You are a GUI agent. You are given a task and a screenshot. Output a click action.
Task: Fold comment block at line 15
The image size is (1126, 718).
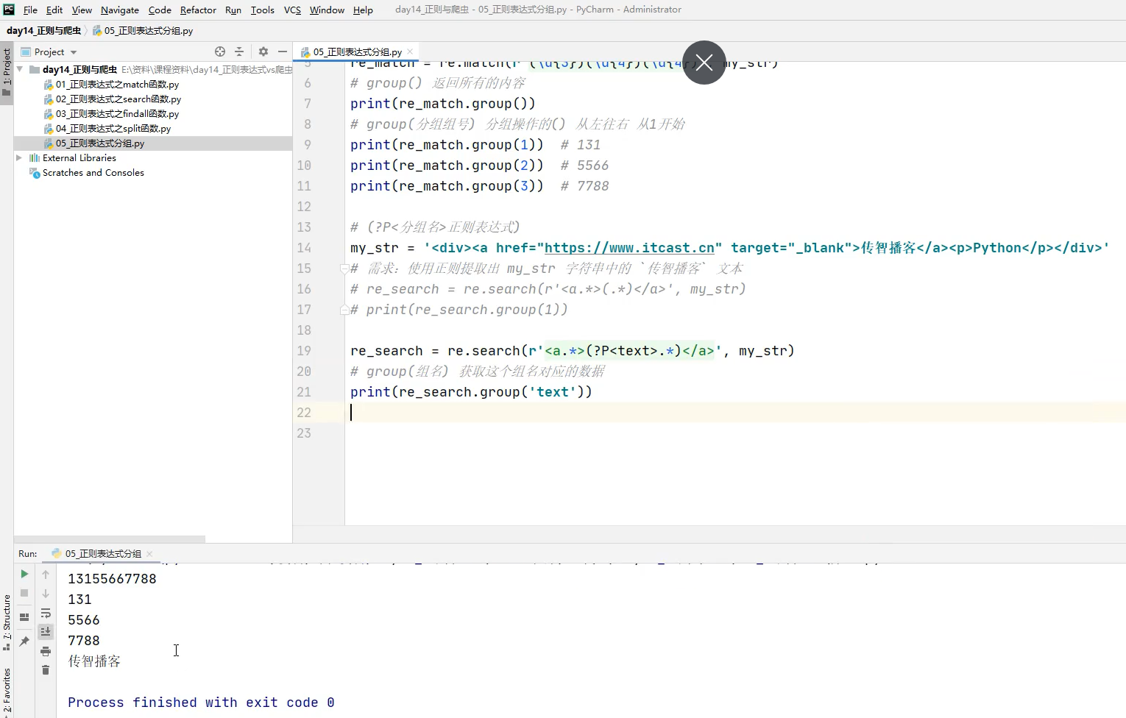click(344, 269)
